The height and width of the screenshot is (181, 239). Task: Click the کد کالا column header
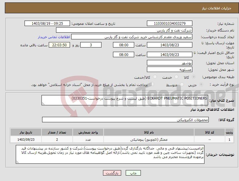point(210,132)
